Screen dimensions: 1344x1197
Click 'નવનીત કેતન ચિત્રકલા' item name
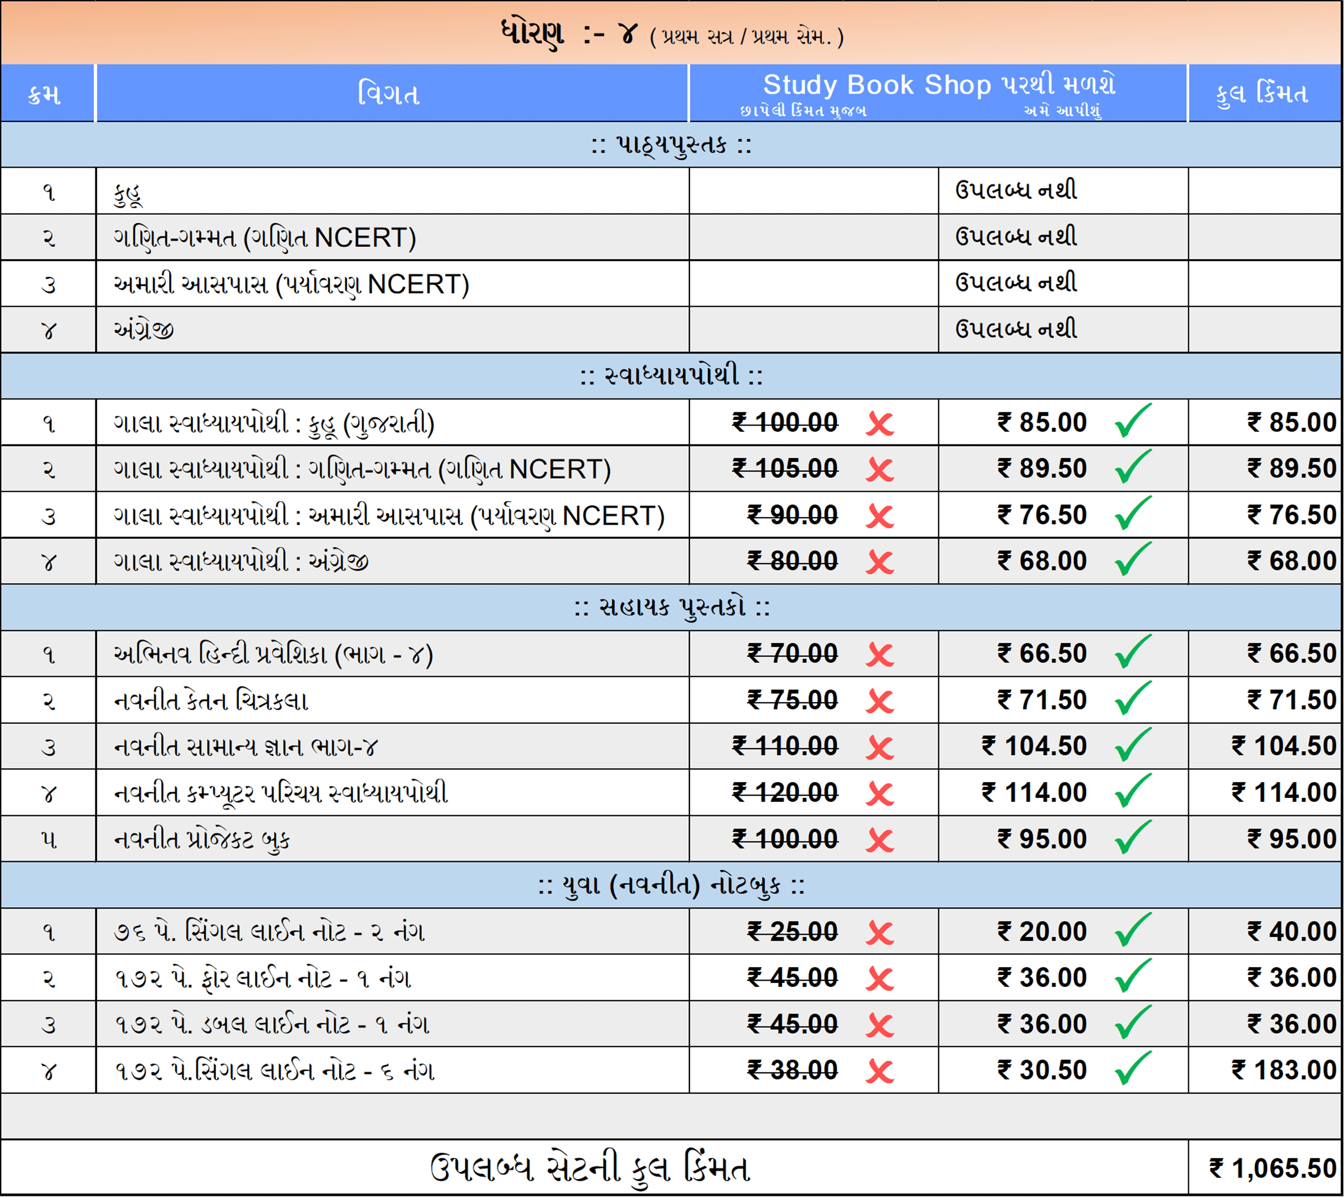tap(210, 701)
